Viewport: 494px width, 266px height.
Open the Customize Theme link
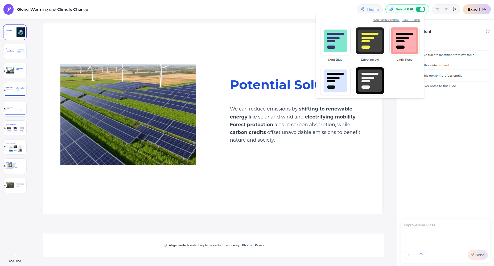pos(386,20)
